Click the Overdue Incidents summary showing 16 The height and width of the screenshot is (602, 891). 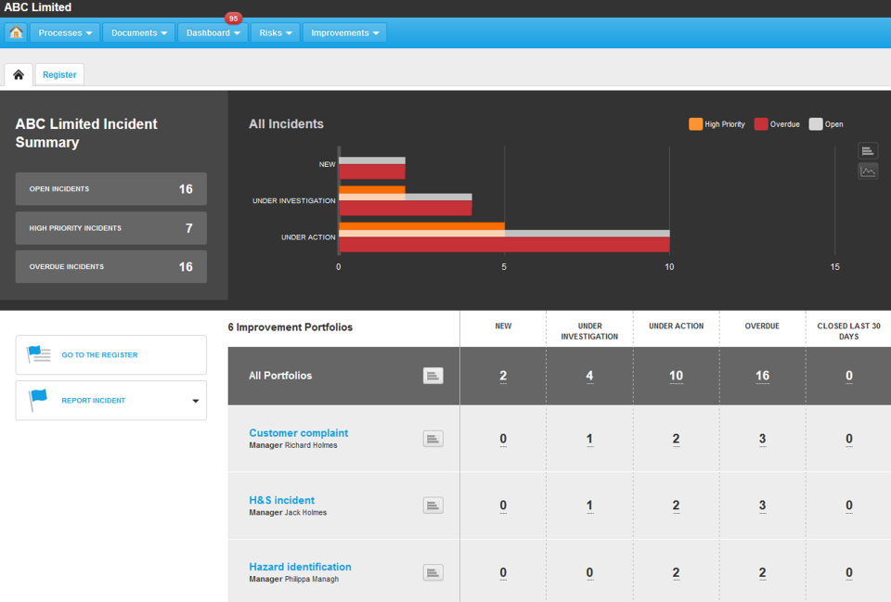[110, 266]
